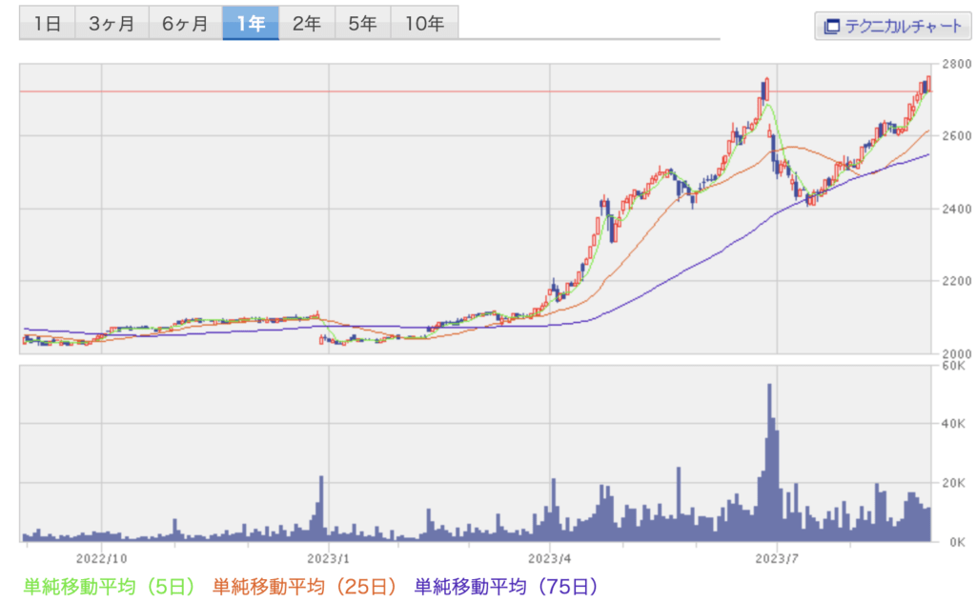Click the 2023/1 date axis label

pos(329,559)
